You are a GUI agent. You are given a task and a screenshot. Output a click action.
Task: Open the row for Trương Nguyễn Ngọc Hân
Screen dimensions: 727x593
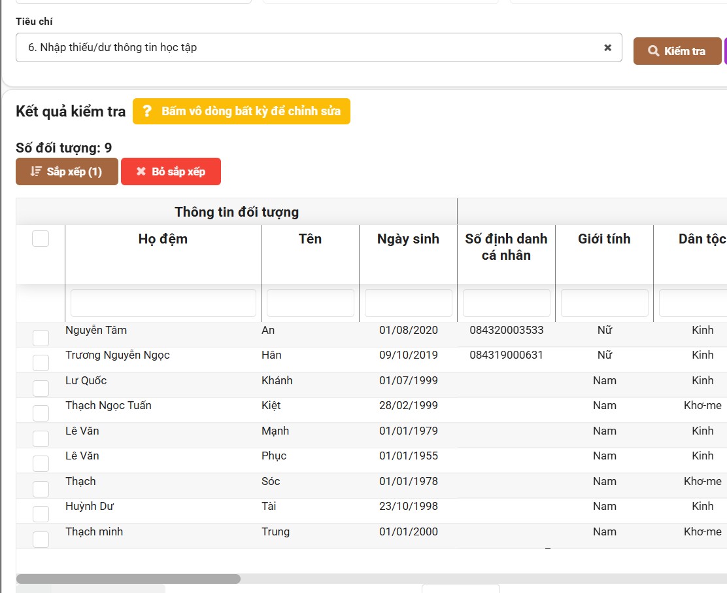coord(118,355)
